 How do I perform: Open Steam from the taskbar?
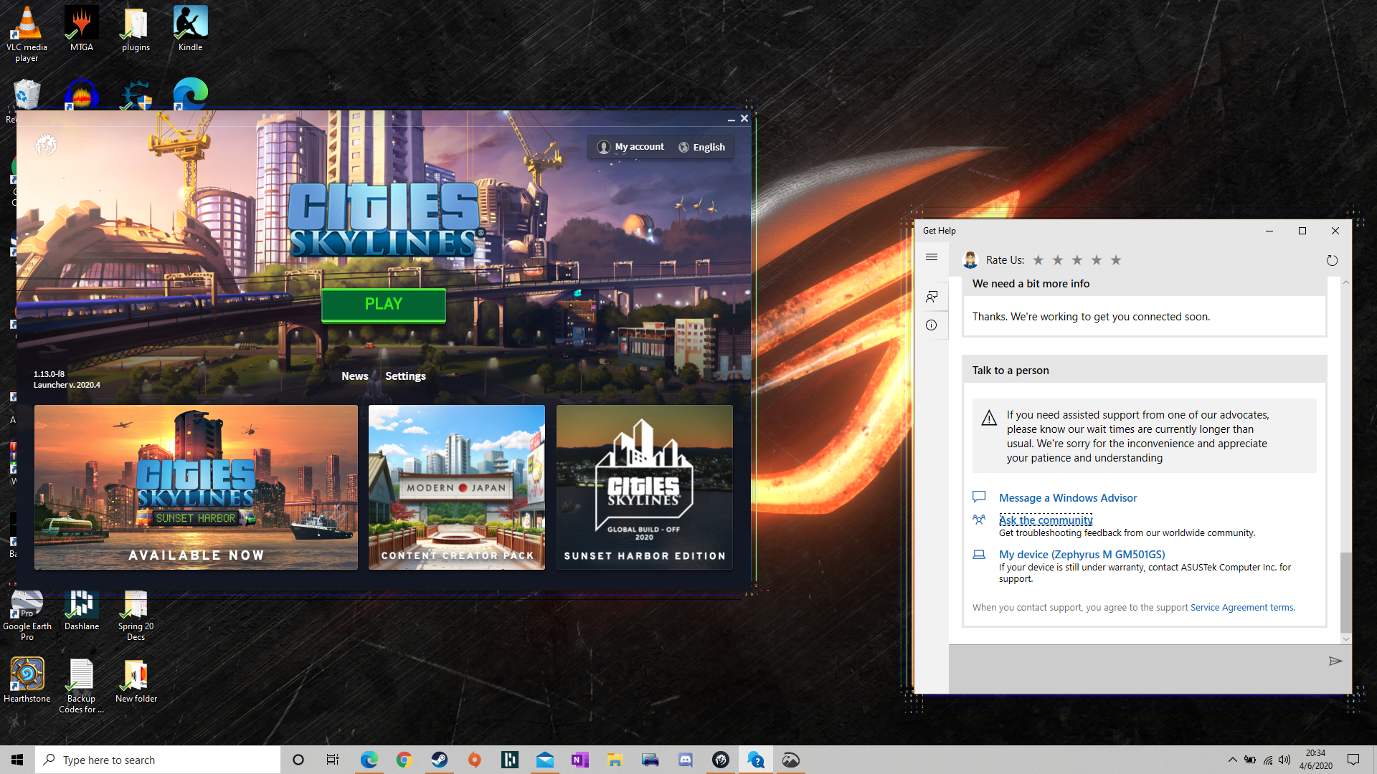pos(439,760)
